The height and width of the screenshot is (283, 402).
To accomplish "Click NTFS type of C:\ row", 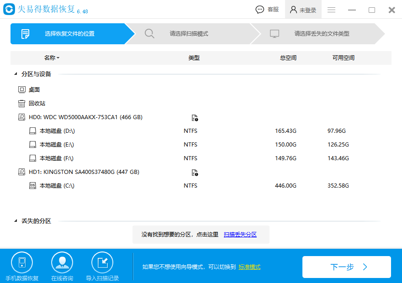I will click(190, 186).
